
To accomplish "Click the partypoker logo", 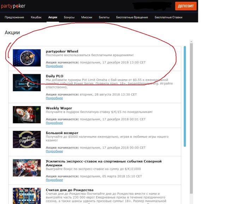I will [x=13, y=6].
